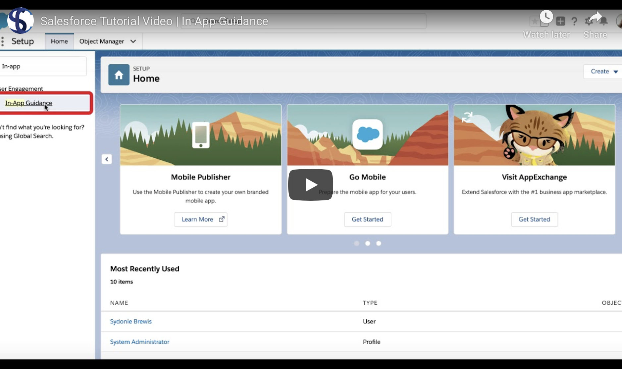Click the Visit AppExchange card title
The height and width of the screenshot is (369, 622).
(x=535, y=177)
